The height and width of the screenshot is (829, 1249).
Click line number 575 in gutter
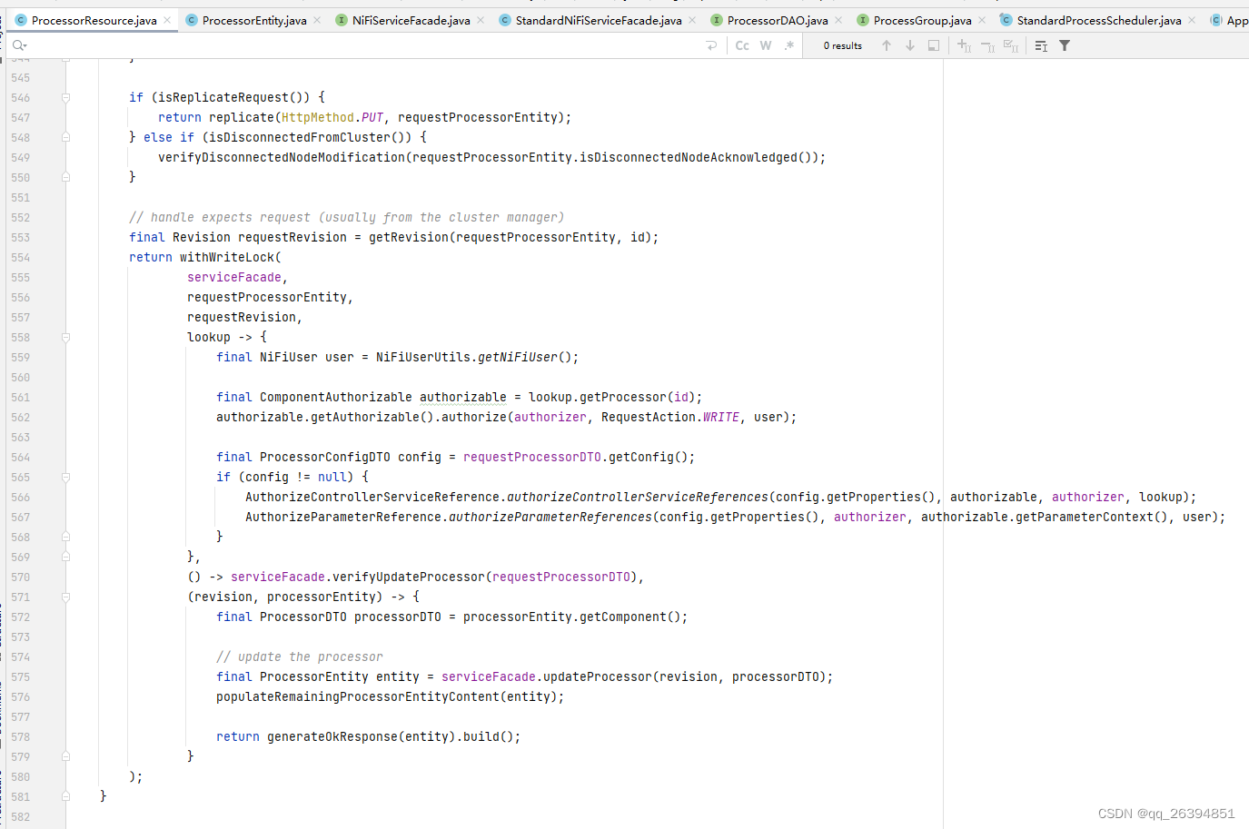pos(20,677)
